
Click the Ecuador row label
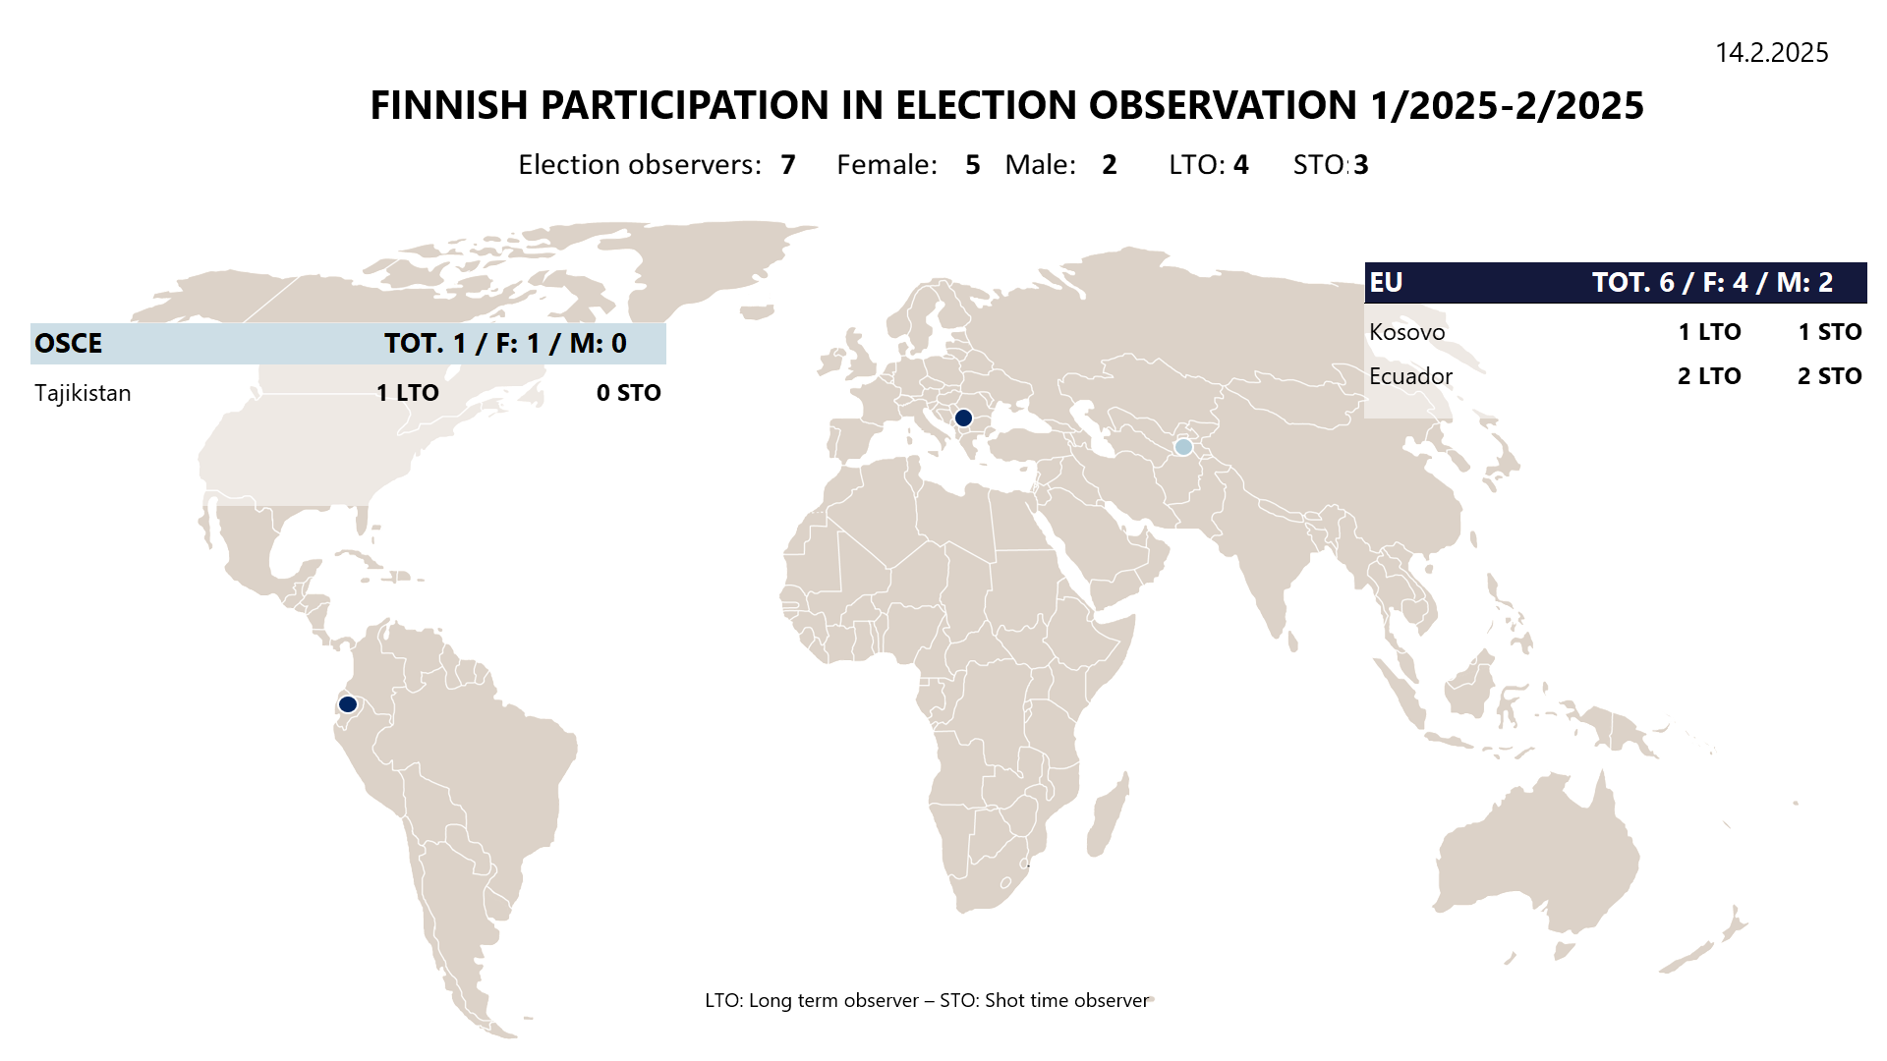(x=1410, y=376)
